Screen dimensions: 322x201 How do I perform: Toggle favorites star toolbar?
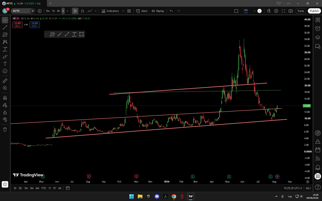tap(5, 184)
